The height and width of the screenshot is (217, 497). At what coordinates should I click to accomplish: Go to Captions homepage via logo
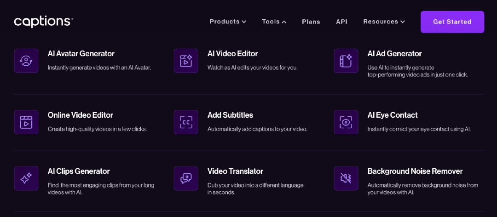pos(43,22)
